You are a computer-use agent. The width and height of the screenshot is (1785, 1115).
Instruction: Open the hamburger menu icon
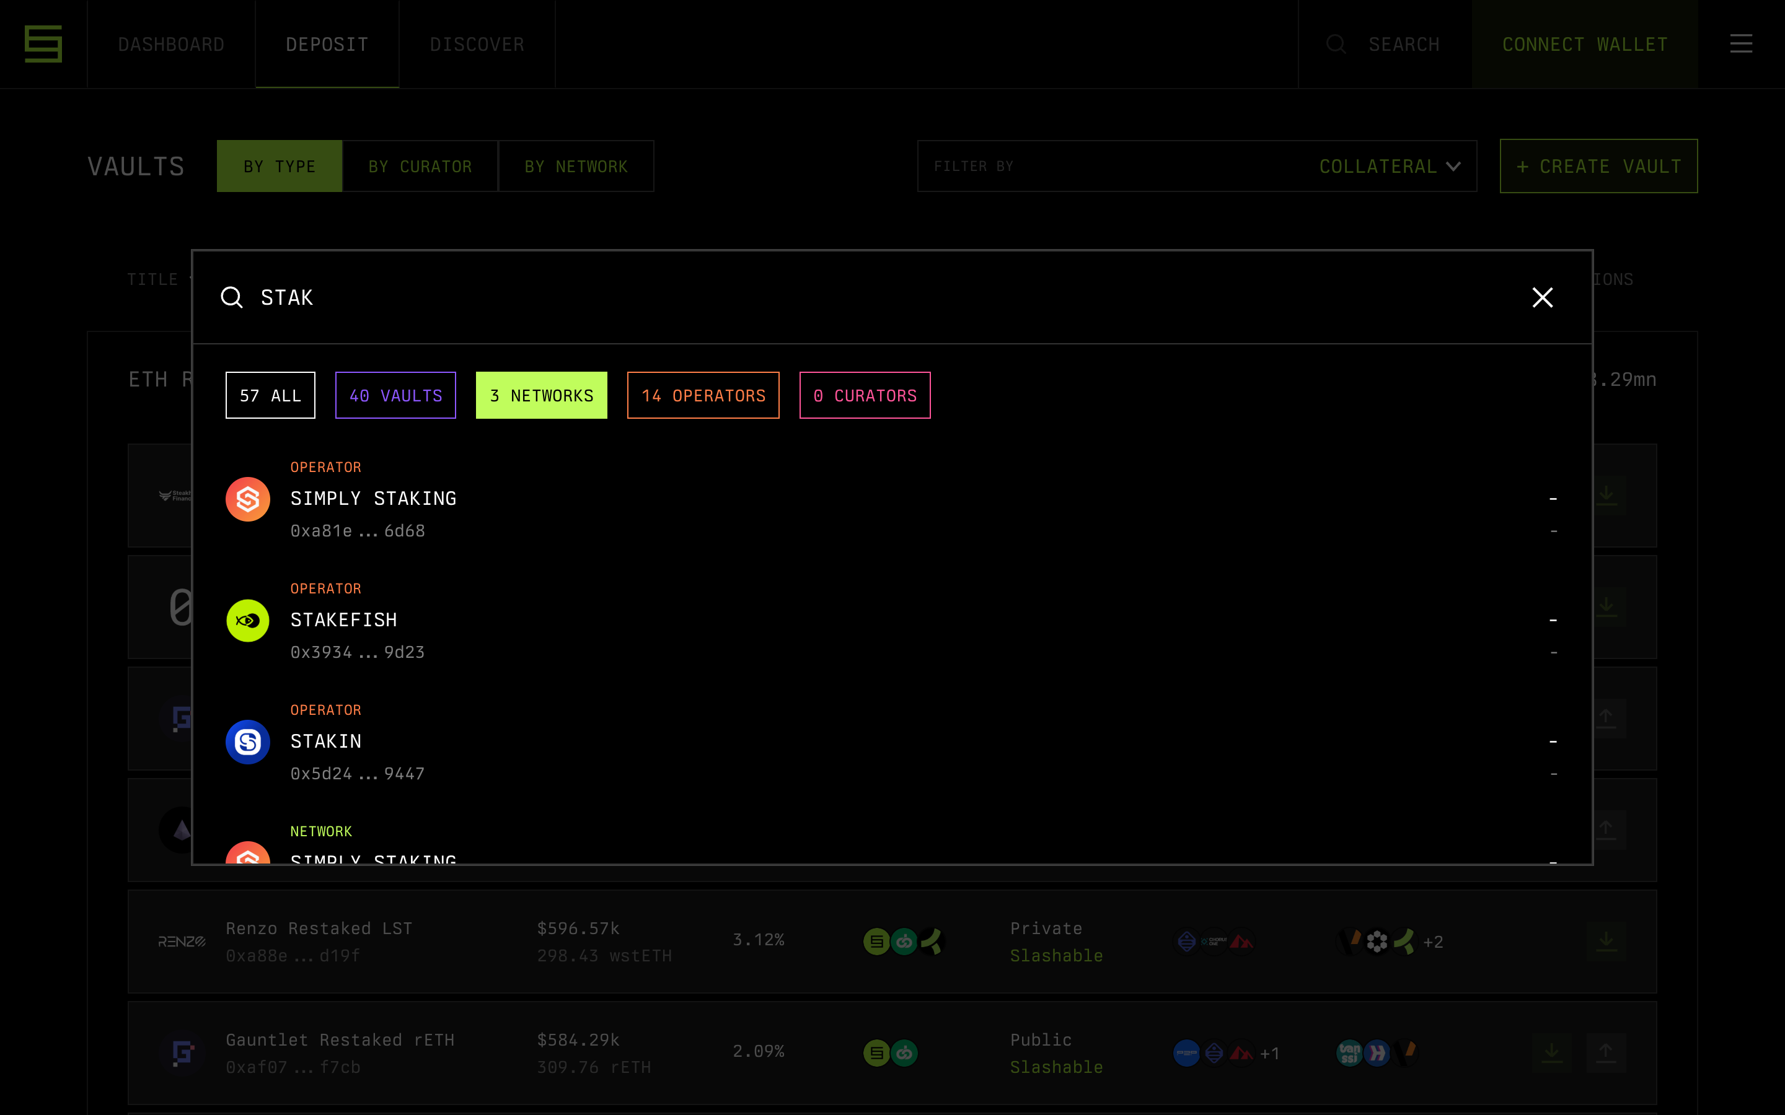pos(1741,44)
